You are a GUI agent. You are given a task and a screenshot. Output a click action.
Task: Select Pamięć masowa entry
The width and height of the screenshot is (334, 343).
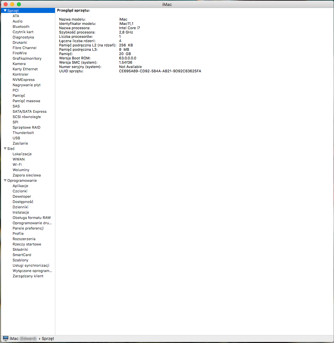pos(27,101)
